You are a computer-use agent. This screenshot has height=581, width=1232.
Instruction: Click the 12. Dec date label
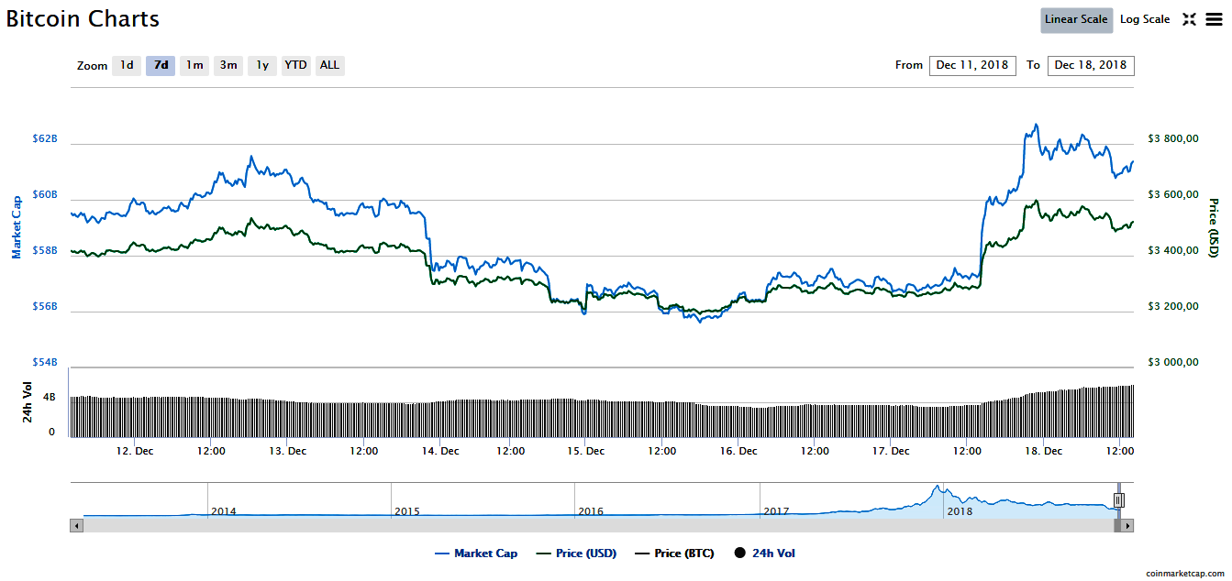click(x=135, y=451)
